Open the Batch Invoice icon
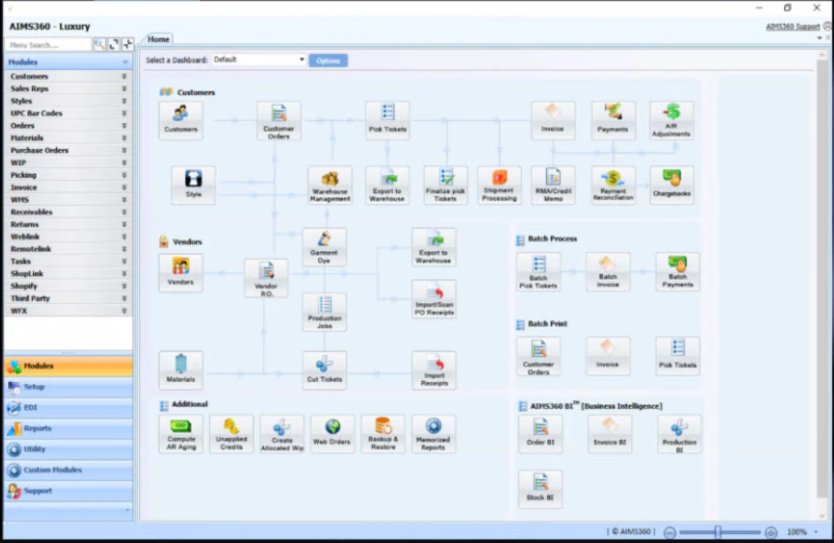834x543 pixels. 608,272
